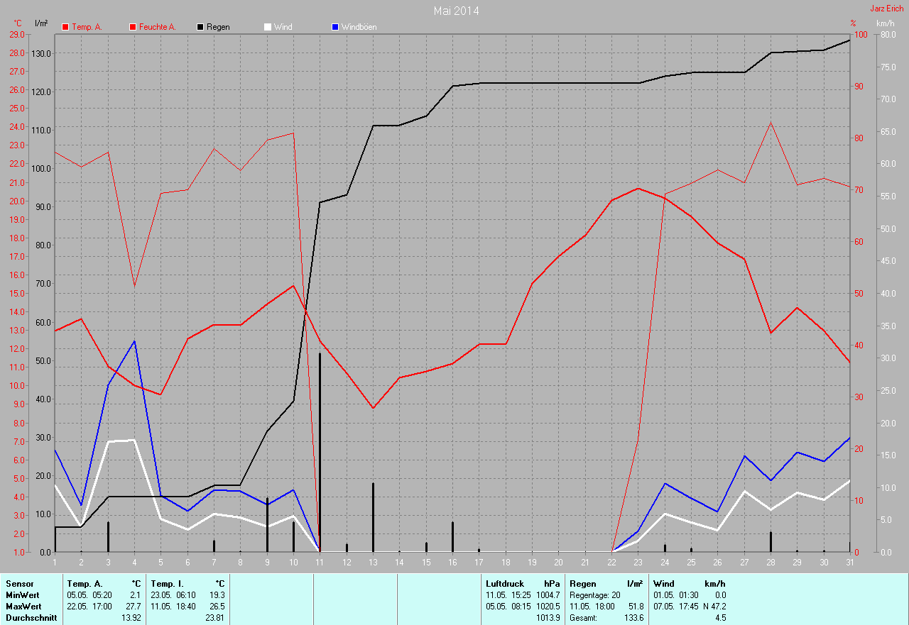Viewport: 909px width, 625px height.
Task: Click the red Temp. A. legend swatch
Action: coord(65,27)
